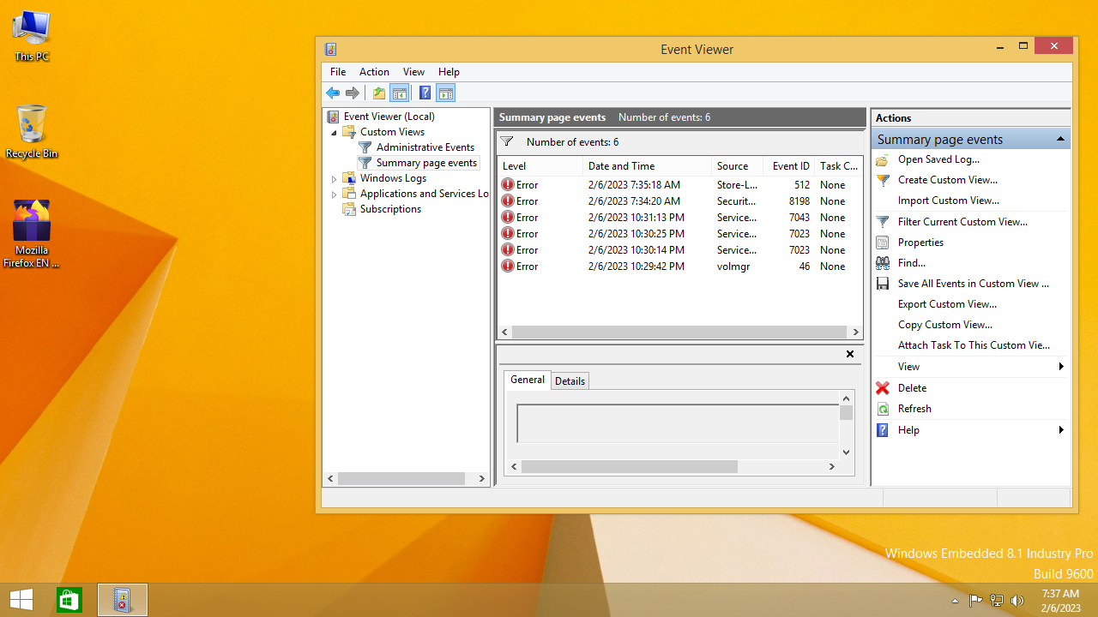This screenshot has height=617, width=1098.
Task: Click the preview pane vertical scroll down arrow
Action: pos(846,452)
